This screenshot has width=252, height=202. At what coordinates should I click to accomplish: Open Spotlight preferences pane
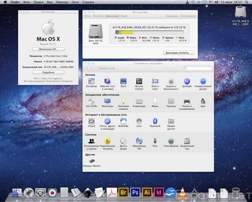click(187, 83)
